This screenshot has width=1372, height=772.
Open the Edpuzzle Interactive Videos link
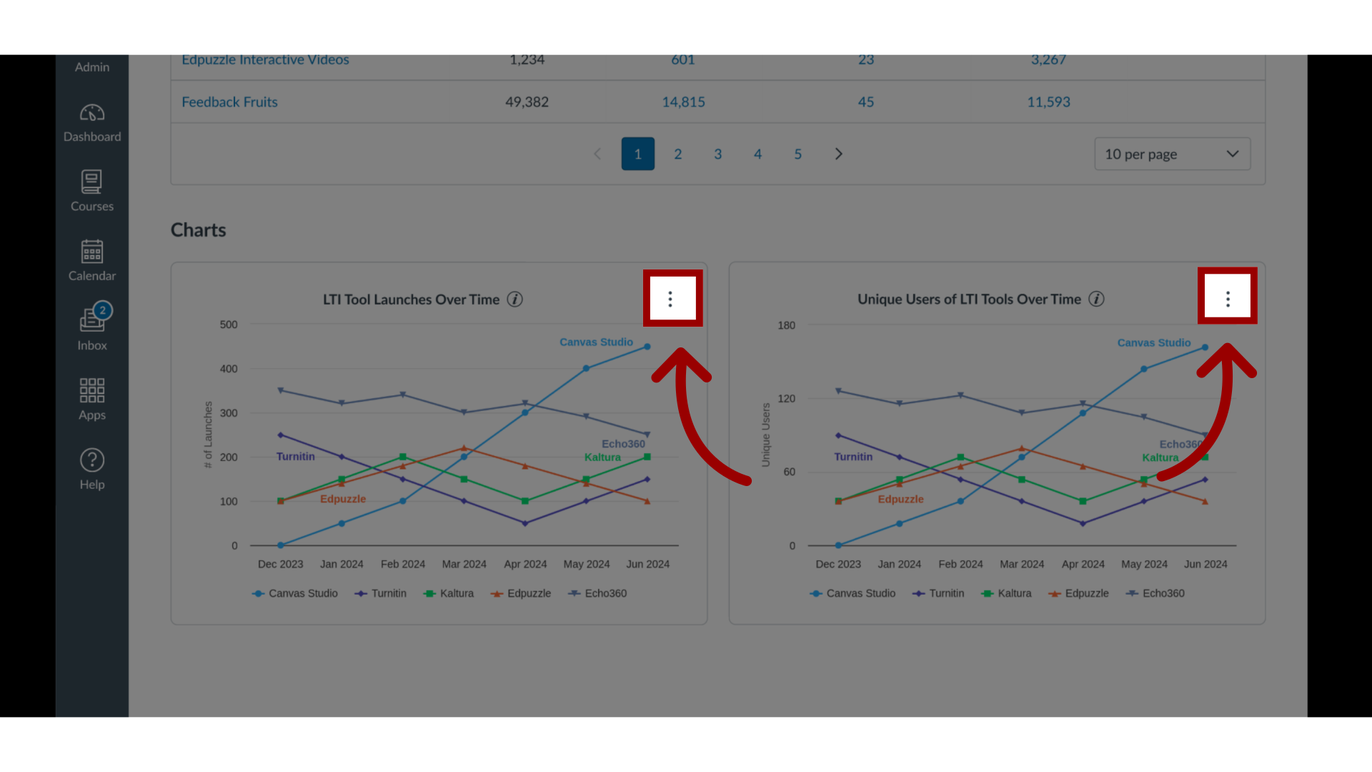click(265, 60)
